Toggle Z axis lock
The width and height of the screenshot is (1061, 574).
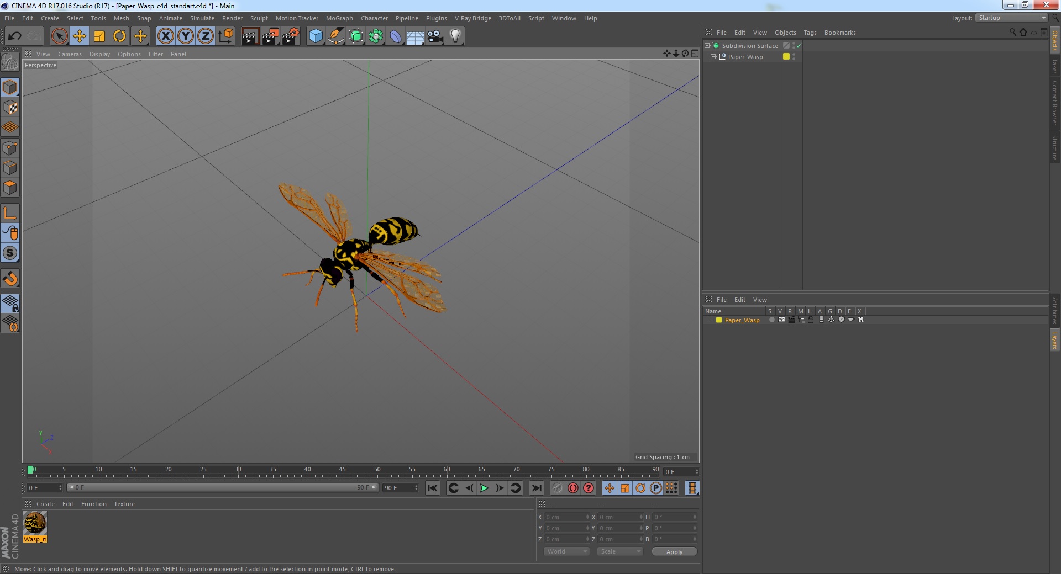(206, 36)
